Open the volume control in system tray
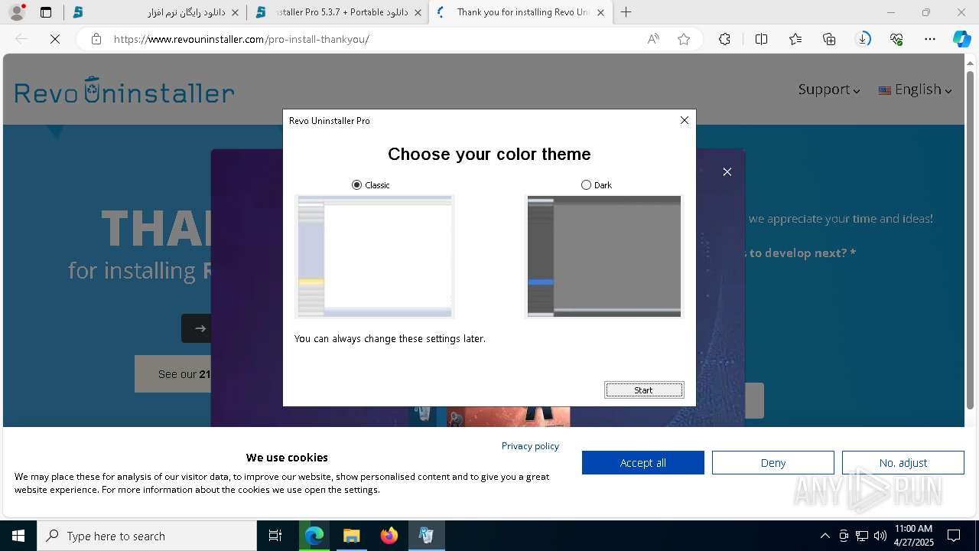979x551 pixels. pyautogui.click(x=880, y=536)
